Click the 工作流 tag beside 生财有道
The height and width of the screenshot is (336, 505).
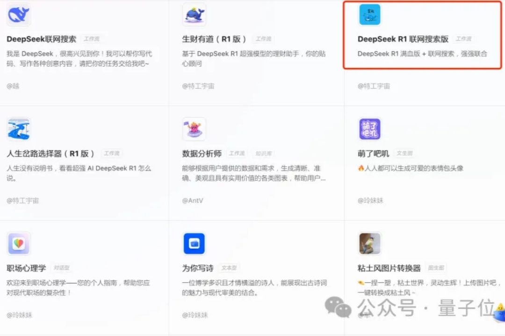pyautogui.click(x=263, y=39)
